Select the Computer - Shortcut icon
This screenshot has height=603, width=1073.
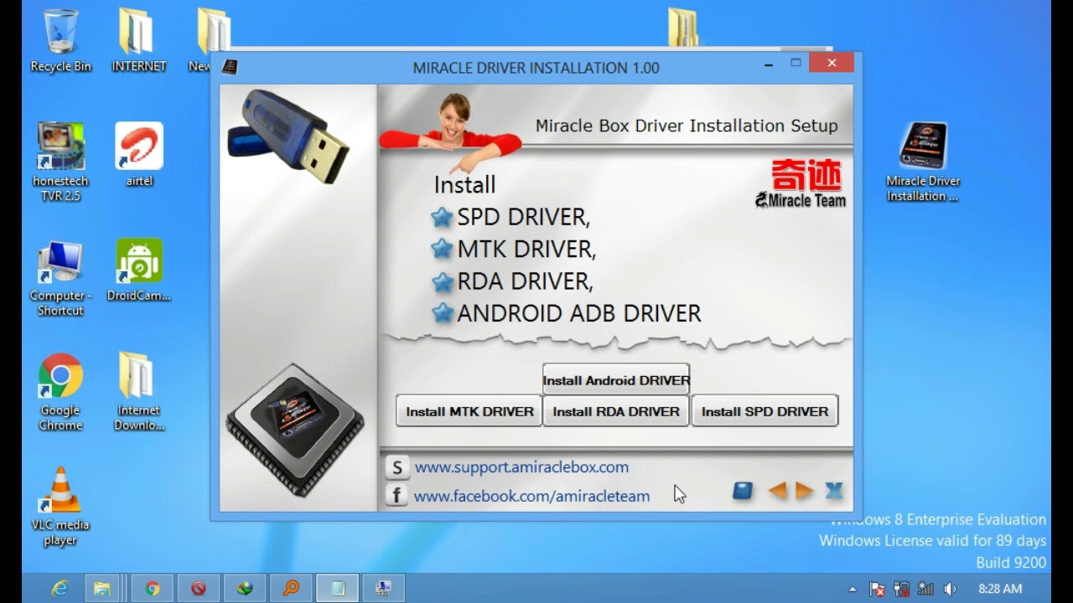(60, 278)
